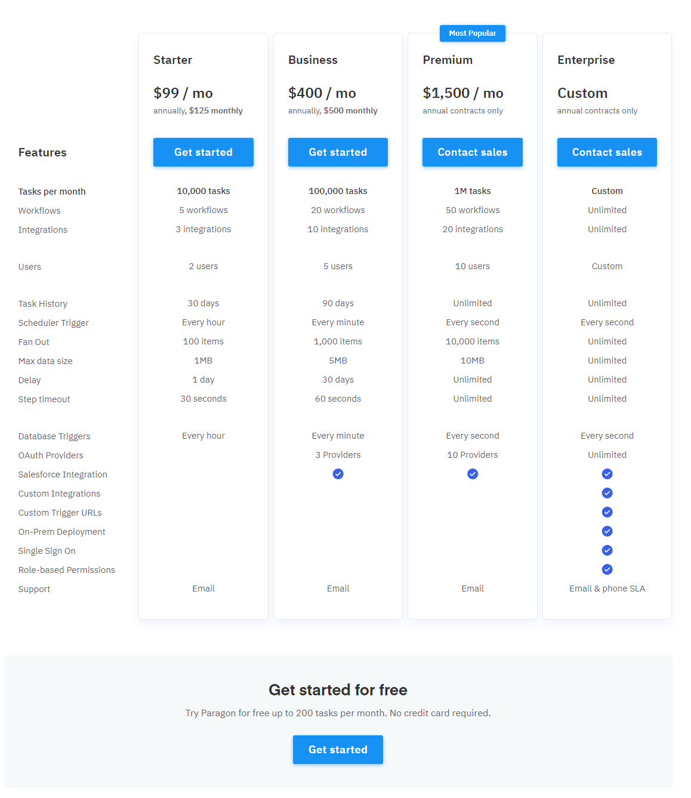
Task: Click Enterprise Role-based Permissions checkmark
Action: tap(607, 569)
